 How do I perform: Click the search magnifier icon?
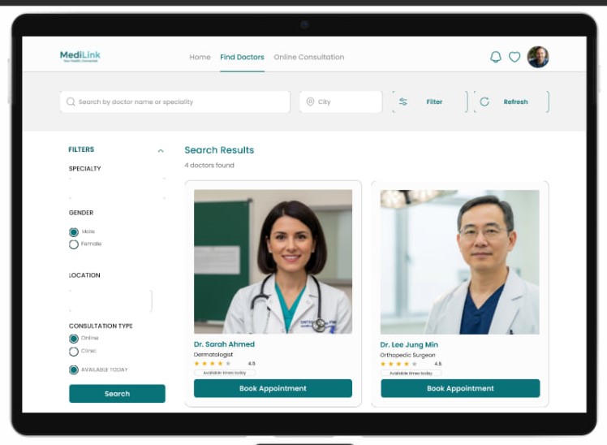point(71,102)
